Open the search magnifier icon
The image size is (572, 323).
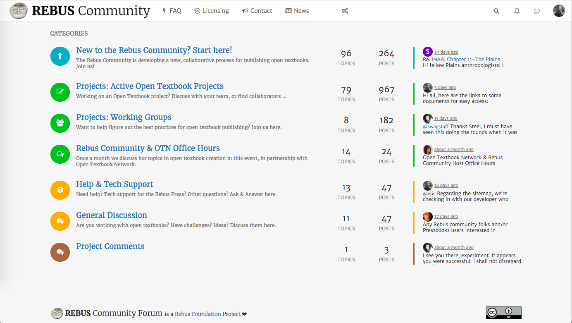(x=496, y=11)
